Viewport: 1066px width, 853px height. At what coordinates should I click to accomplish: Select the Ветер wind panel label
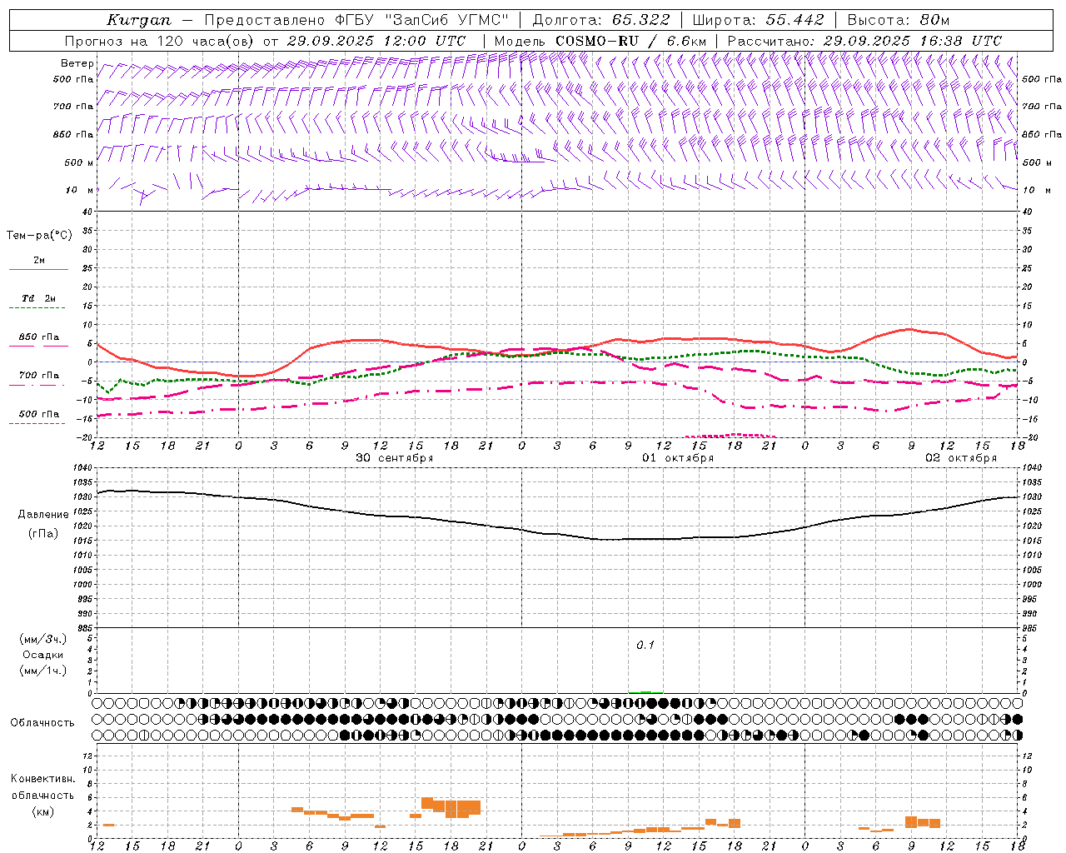pos(77,63)
